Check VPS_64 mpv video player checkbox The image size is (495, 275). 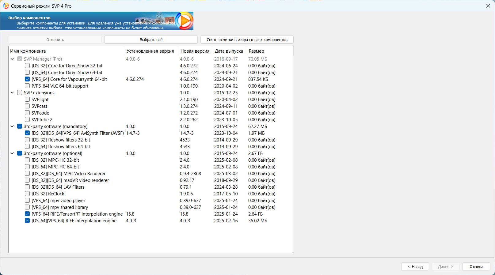point(27,200)
